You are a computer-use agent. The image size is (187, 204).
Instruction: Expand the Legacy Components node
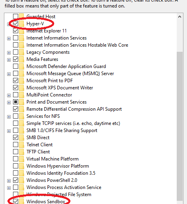tap(9, 53)
